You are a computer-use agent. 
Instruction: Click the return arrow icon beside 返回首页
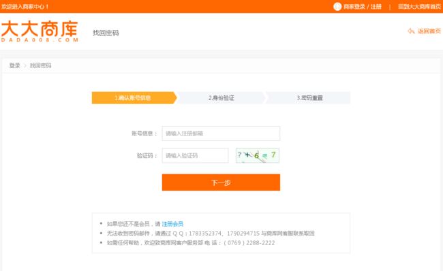pos(411,31)
